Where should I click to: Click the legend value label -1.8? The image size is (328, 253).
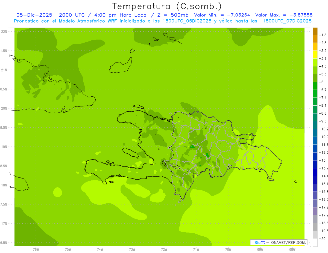coord(323,35)
